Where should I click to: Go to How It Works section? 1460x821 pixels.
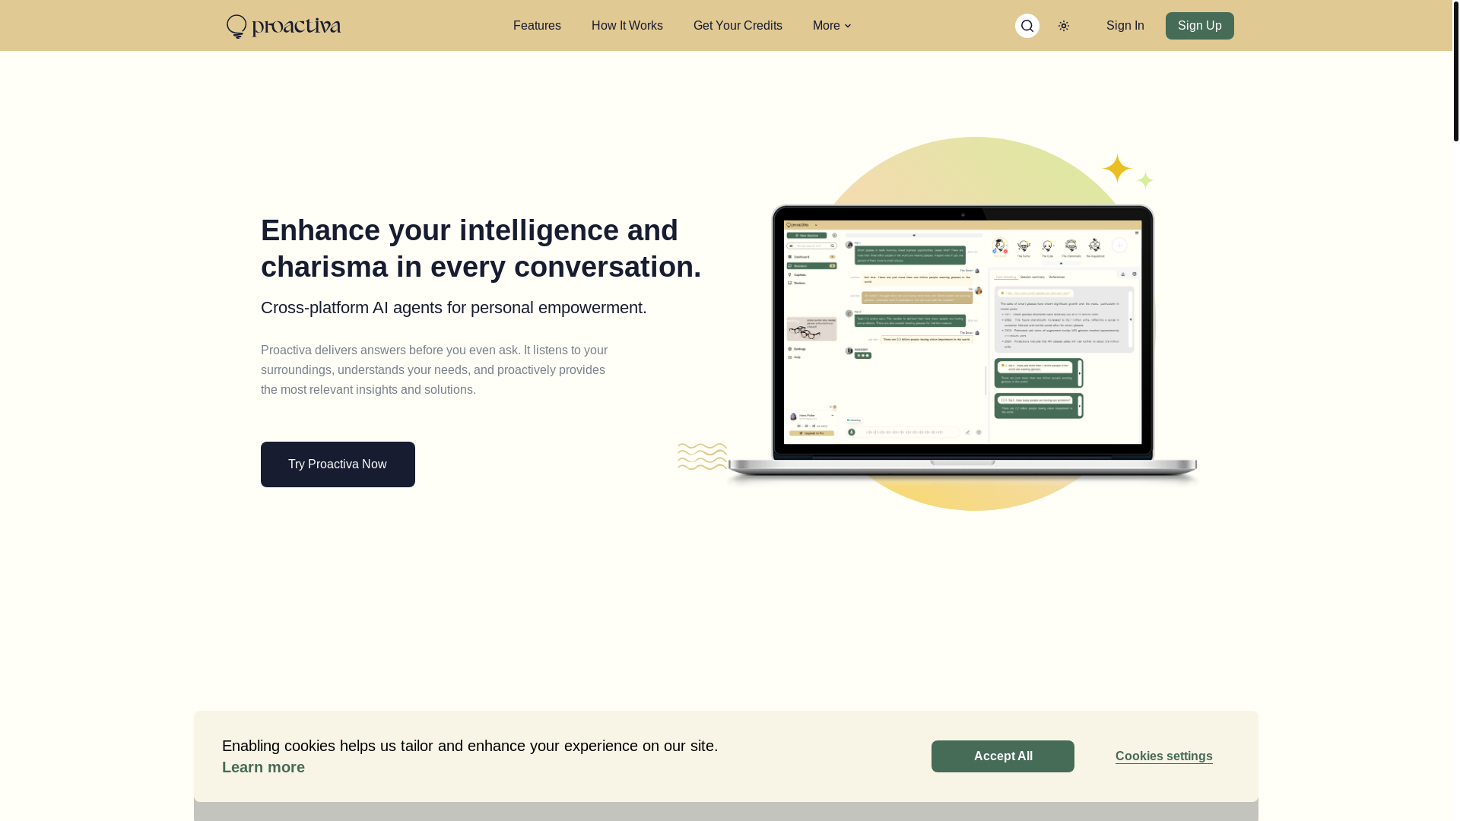tap(627, 26)
